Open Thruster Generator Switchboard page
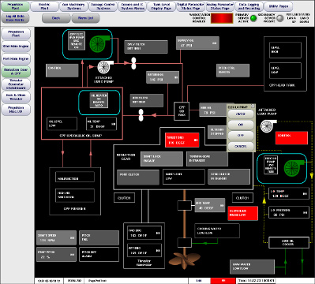315x284 pixels. (16, 84)
